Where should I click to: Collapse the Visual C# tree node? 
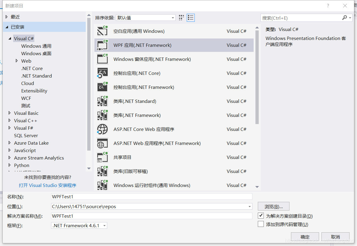[10, 39]
